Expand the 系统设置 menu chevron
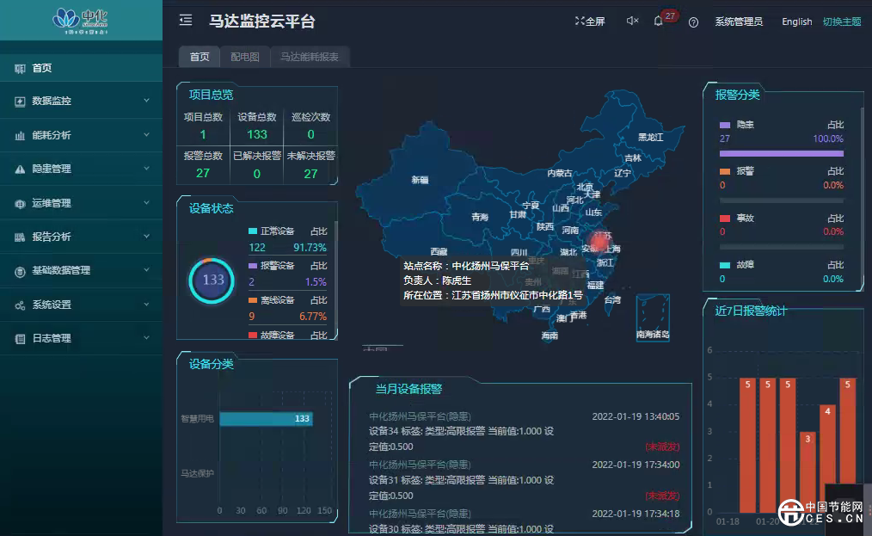 (147, 305)
